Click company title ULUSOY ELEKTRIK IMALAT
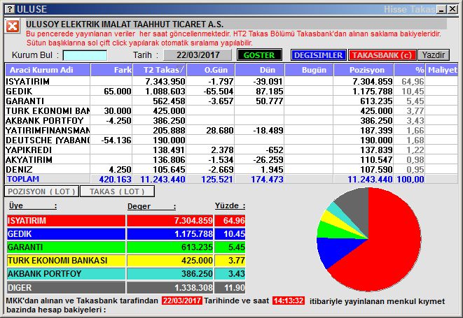Image resolution: width=463 pixels, height=318 pixels. pyautogui.click(x=125, y=24)
